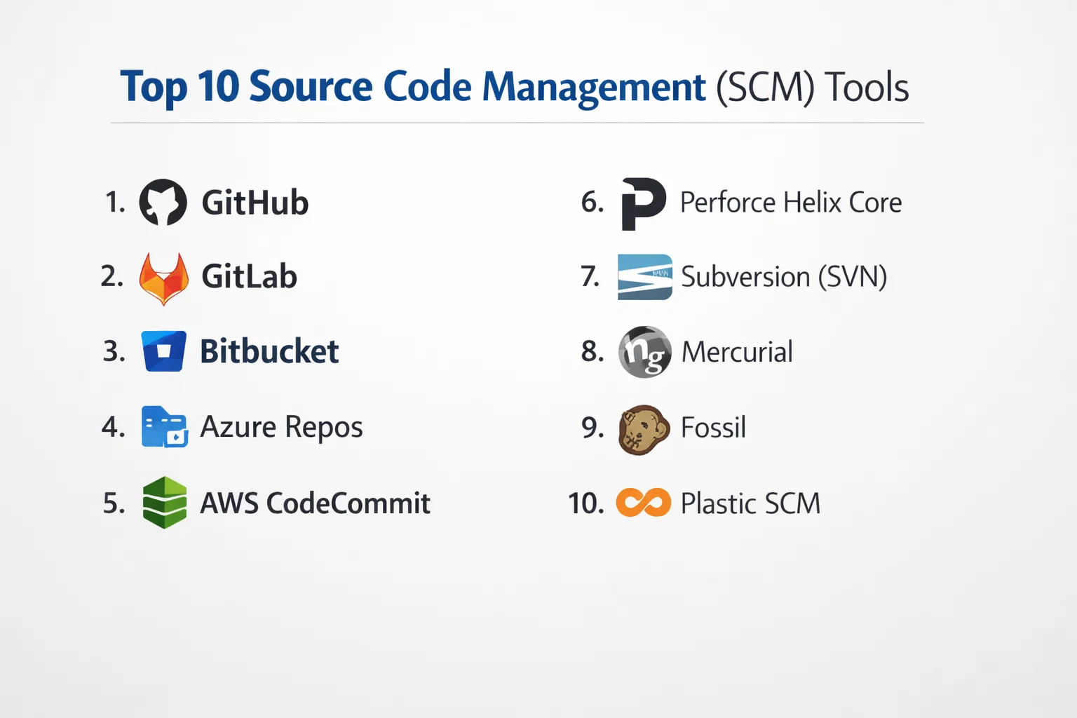The image size is (1077, 718).
Task: Click the Subversion (SVN) text label
Action: click(783, 277)
